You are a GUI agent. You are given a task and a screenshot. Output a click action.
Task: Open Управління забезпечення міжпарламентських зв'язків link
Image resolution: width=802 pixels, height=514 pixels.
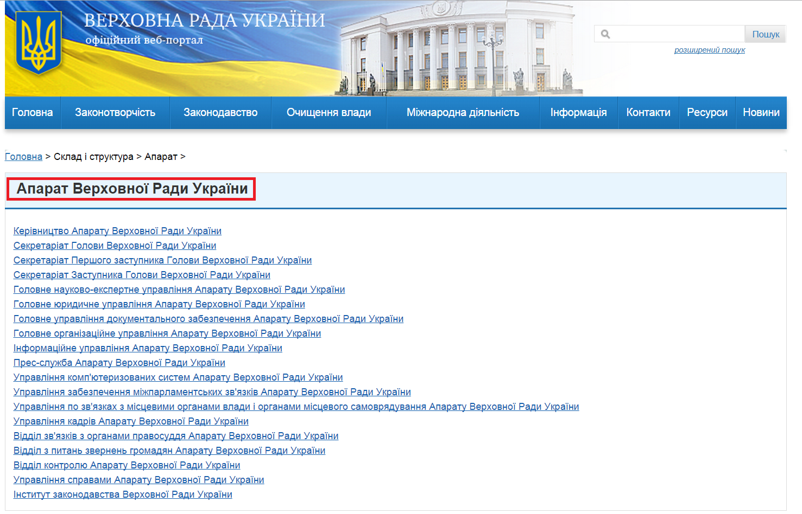point(212,392)
